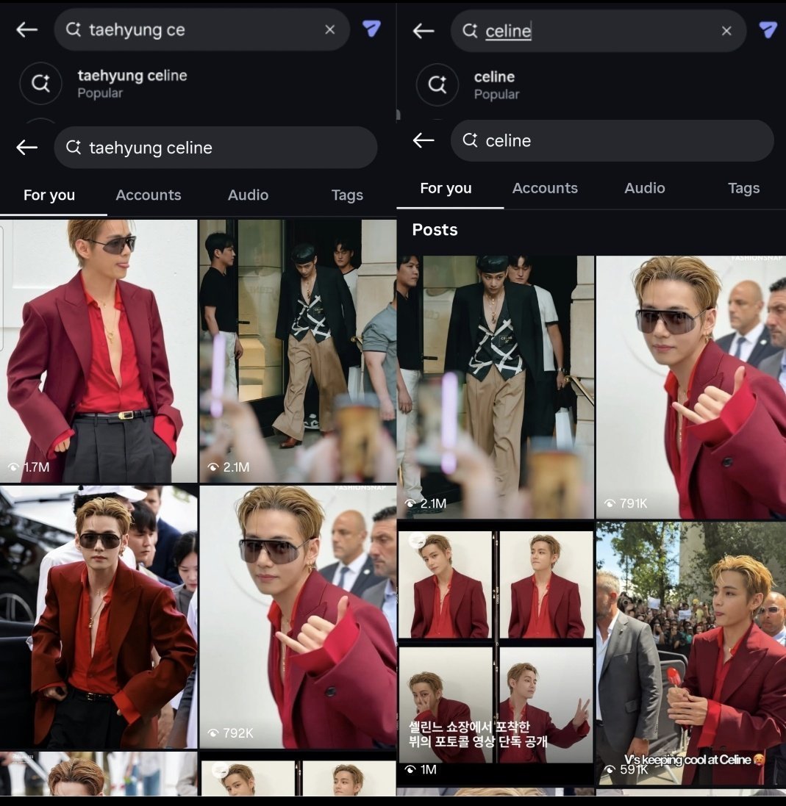Tap the blue send icon on left screen

(x=371, y=28)
